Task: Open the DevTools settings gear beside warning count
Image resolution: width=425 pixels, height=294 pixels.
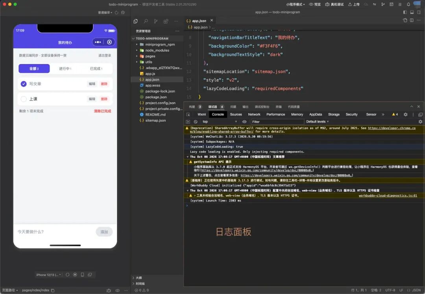Action: point(405,114)
